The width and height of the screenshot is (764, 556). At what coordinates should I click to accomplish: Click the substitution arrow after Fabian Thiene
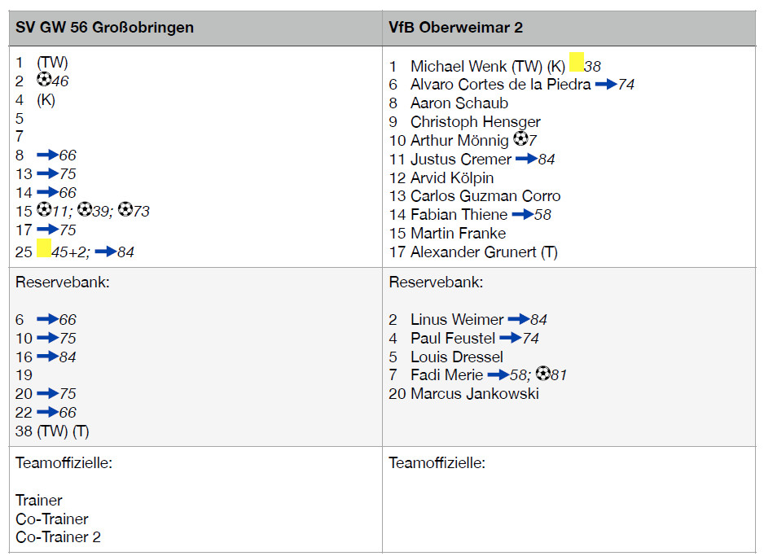coord(522,215)
